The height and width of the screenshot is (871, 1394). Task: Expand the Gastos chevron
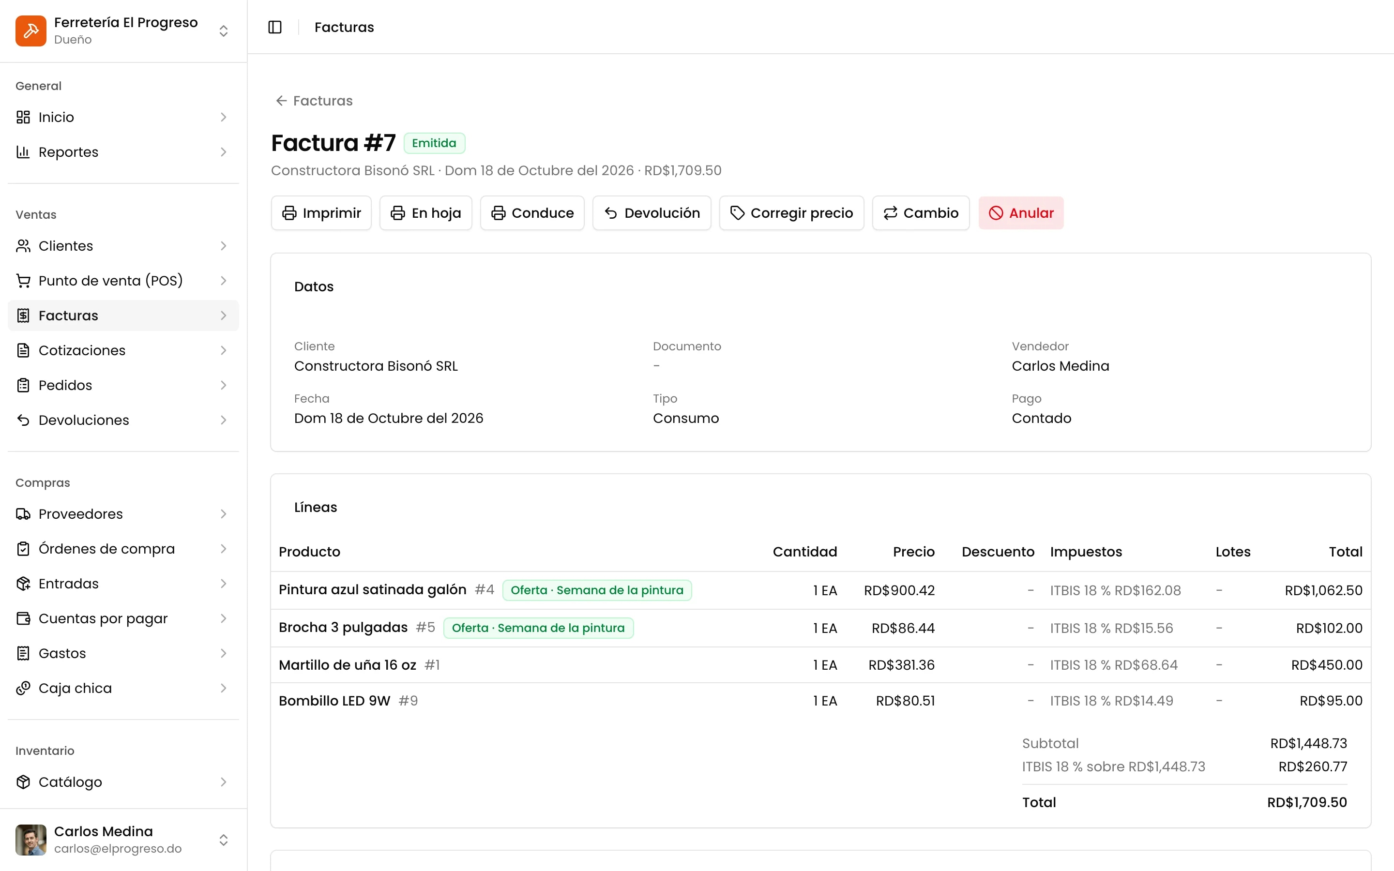(x=224, y=653)
